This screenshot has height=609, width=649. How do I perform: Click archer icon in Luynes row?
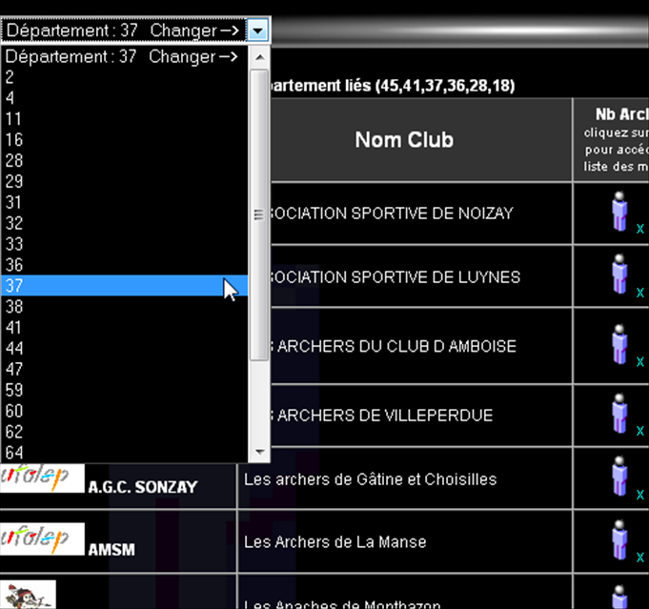pos(620,275)
